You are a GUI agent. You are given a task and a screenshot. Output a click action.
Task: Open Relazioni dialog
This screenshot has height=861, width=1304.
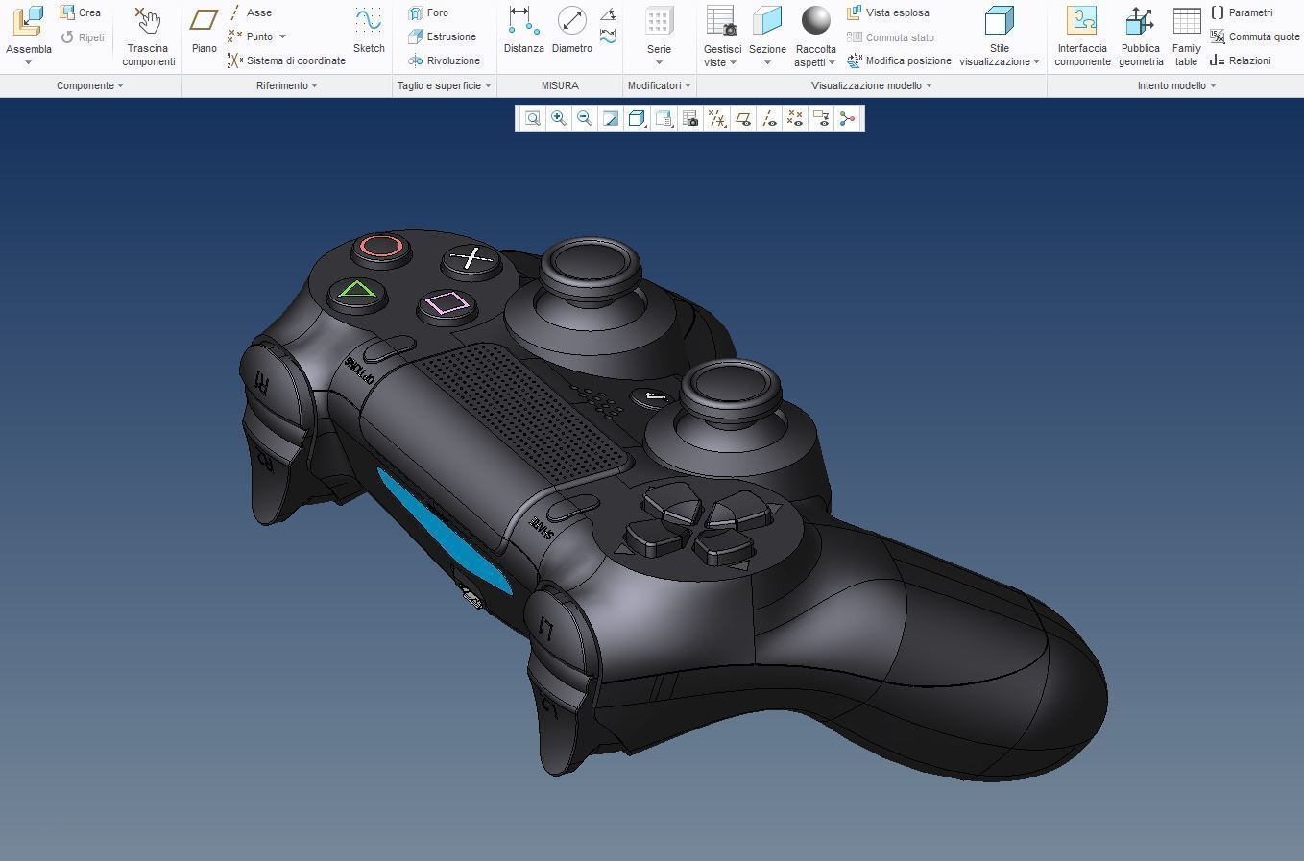pyautogui.click(x=1241, y=60)
